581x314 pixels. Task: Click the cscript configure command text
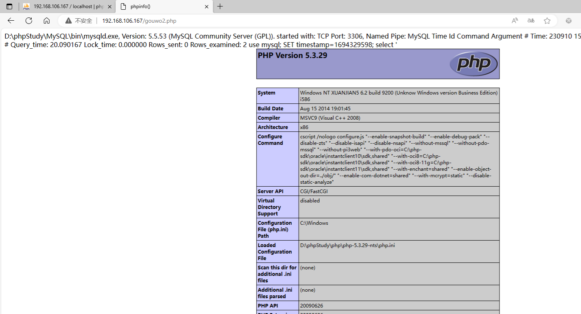tap(396, 159)
